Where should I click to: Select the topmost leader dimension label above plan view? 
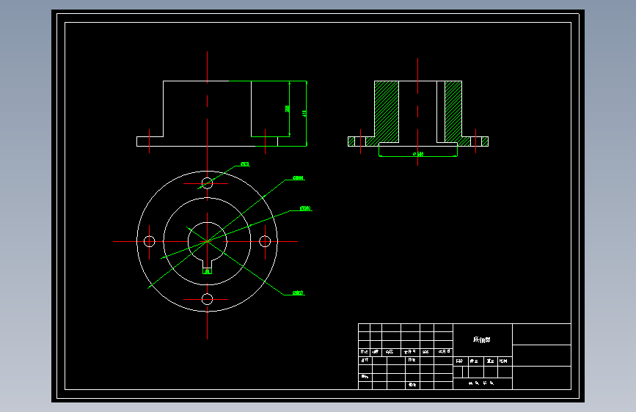245,164
